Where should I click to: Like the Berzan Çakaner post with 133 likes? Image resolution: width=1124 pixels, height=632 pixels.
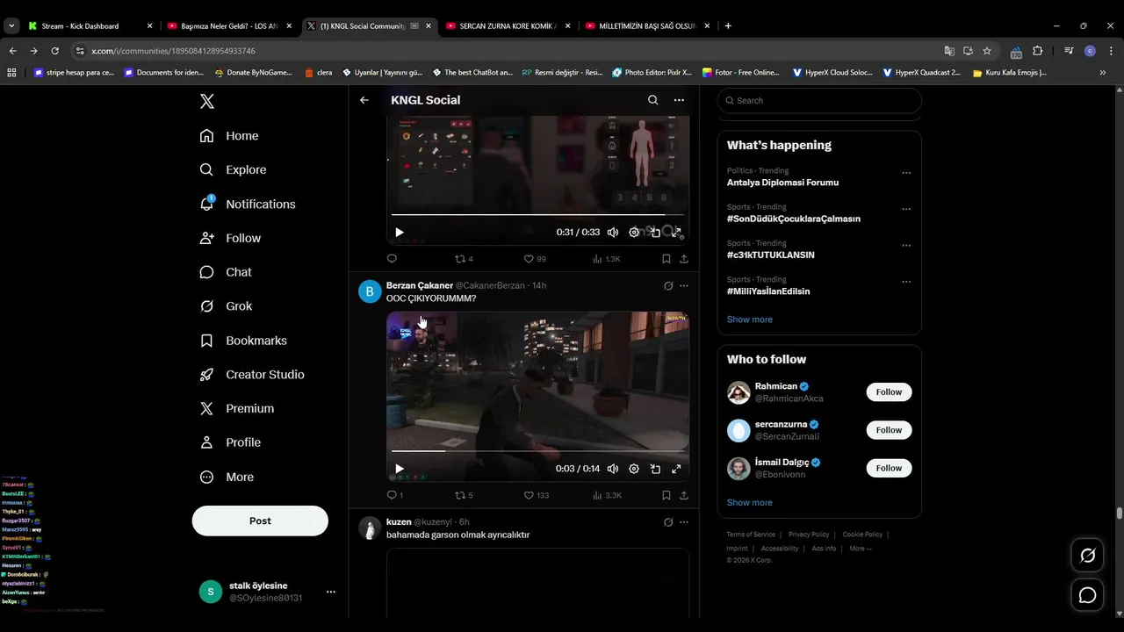click(536, 495)
